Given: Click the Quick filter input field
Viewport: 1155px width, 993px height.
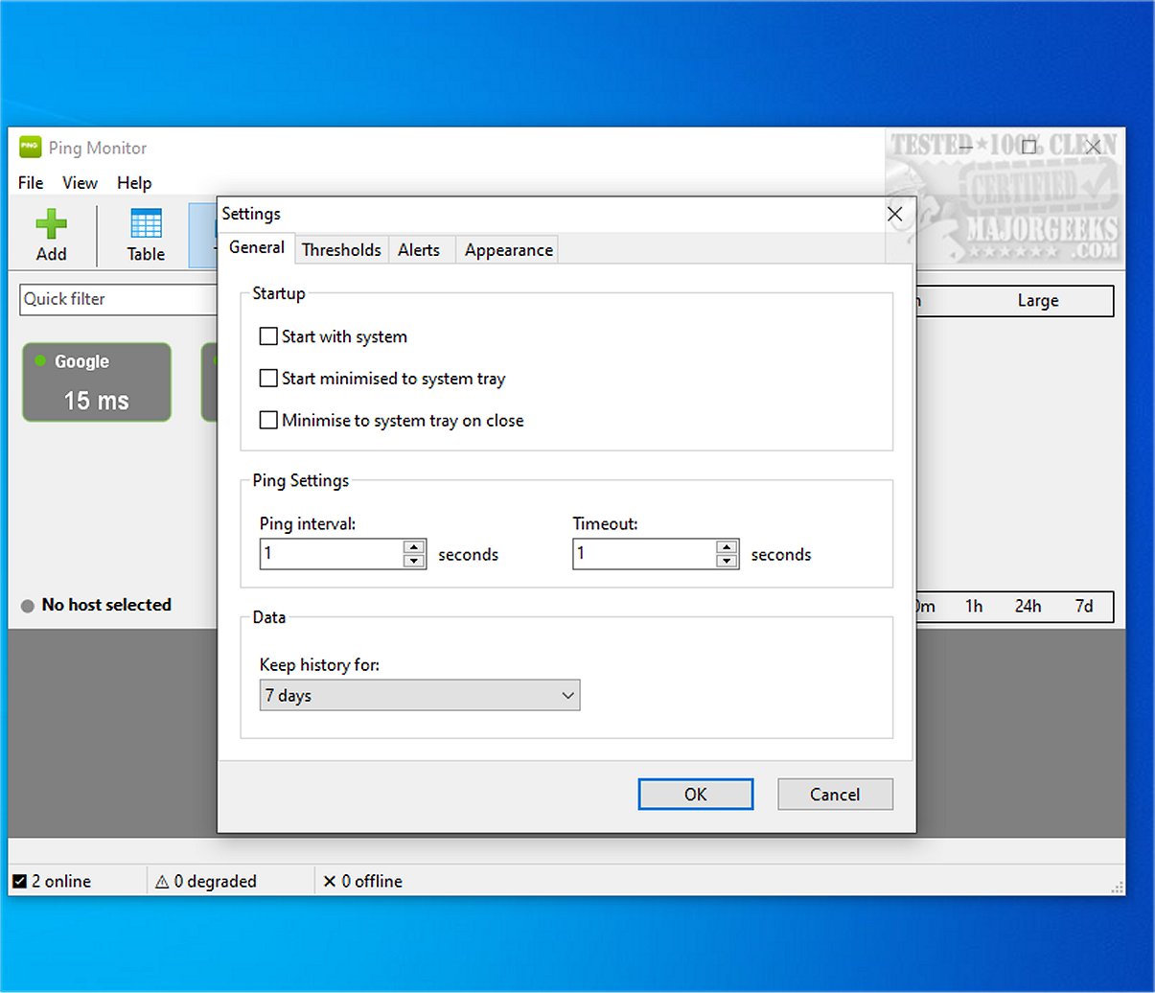Looking at the screenshot, I should coord(115,299).
